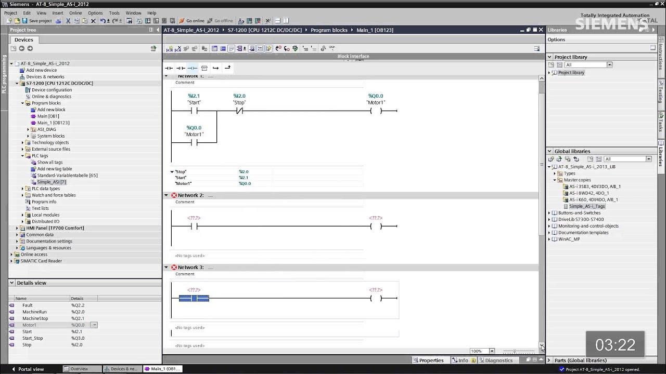
Task: Click Go online button
Action: (191, 21)
